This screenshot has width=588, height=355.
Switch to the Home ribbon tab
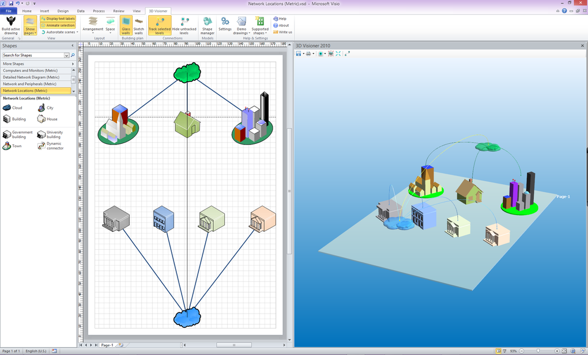click(x=27, y=11)
